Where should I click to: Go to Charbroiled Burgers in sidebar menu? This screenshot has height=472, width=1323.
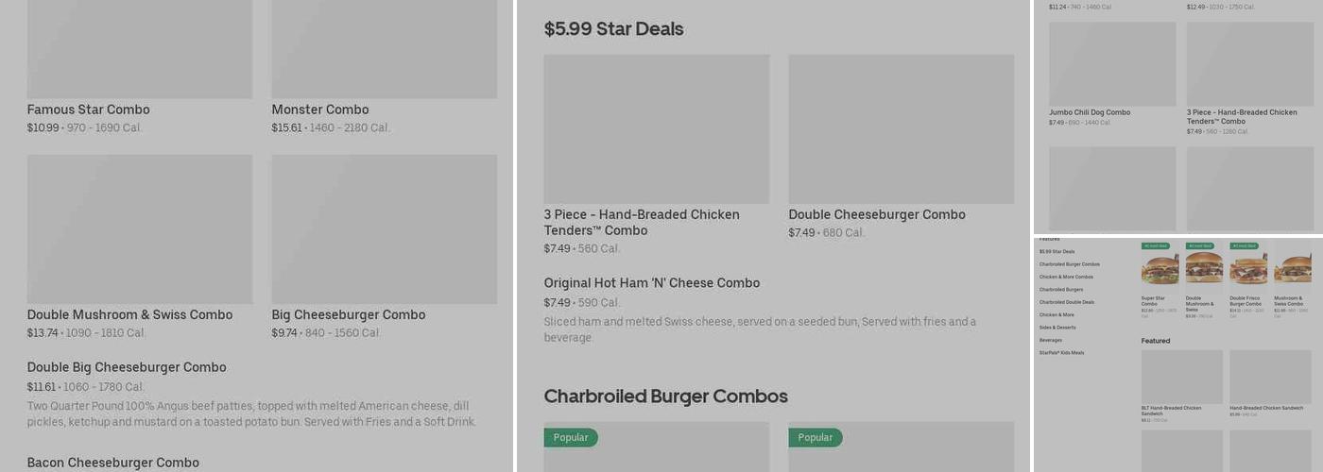click(x=1061, y=290)
